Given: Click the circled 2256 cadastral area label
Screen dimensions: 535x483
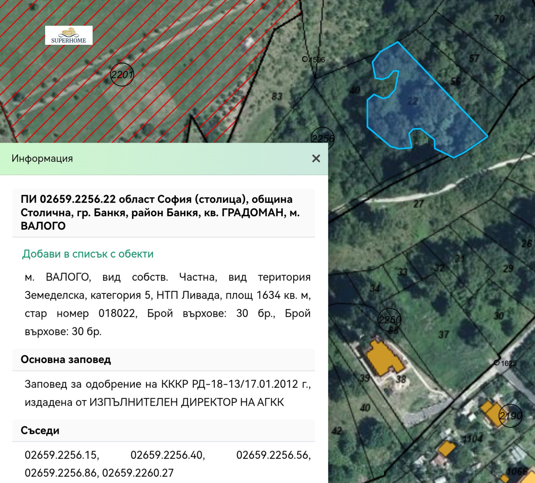Looking at the screenshot, I should 323,138.
